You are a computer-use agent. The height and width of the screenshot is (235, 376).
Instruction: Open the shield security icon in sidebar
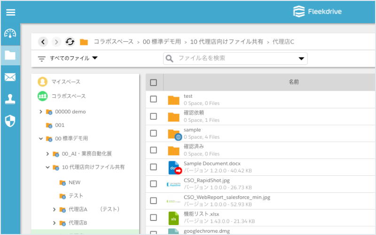(10, 121)
